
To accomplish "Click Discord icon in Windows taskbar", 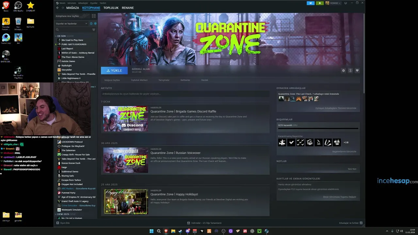I will tap(187, 231).
